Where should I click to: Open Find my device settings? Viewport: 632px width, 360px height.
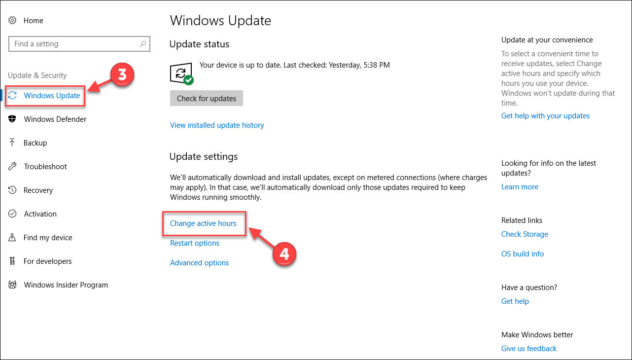48,238
